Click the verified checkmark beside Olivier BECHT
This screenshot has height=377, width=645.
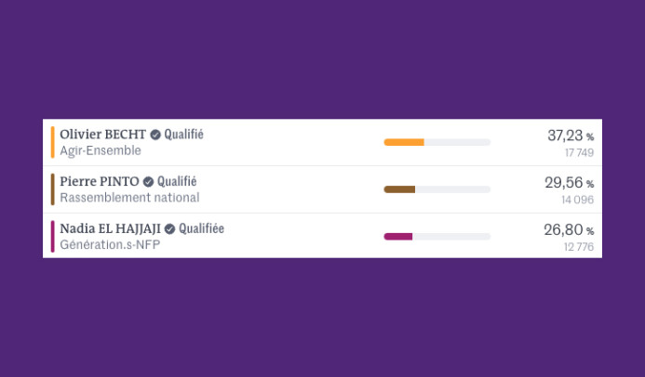tap(155, 135)
